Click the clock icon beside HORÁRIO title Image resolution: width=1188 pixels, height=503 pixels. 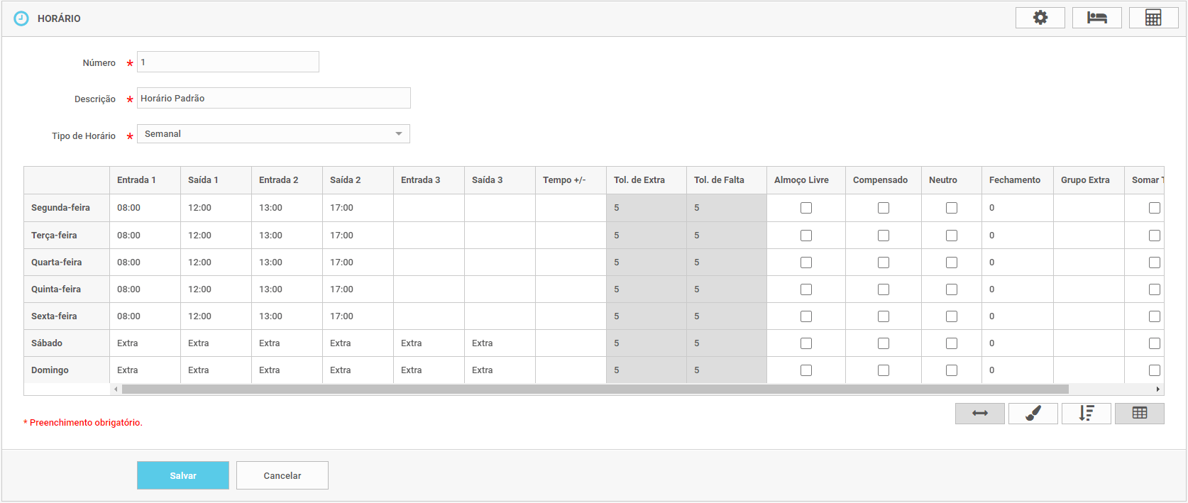22,18
